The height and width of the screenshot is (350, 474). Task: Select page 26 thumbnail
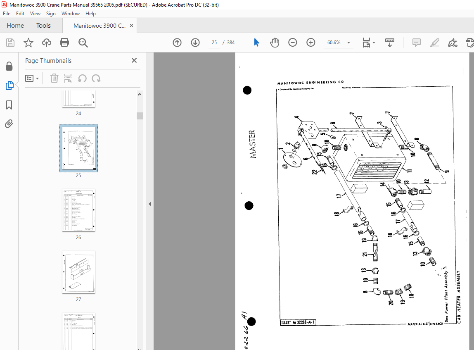[78, 210]
